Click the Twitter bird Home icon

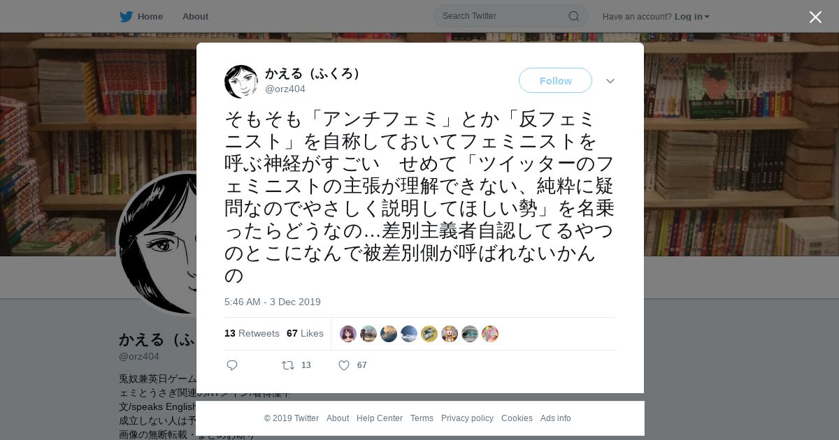(126, 16)
